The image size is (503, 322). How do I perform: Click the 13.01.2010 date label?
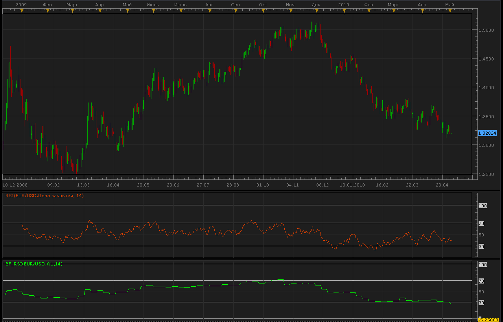[x=352, y=185]
